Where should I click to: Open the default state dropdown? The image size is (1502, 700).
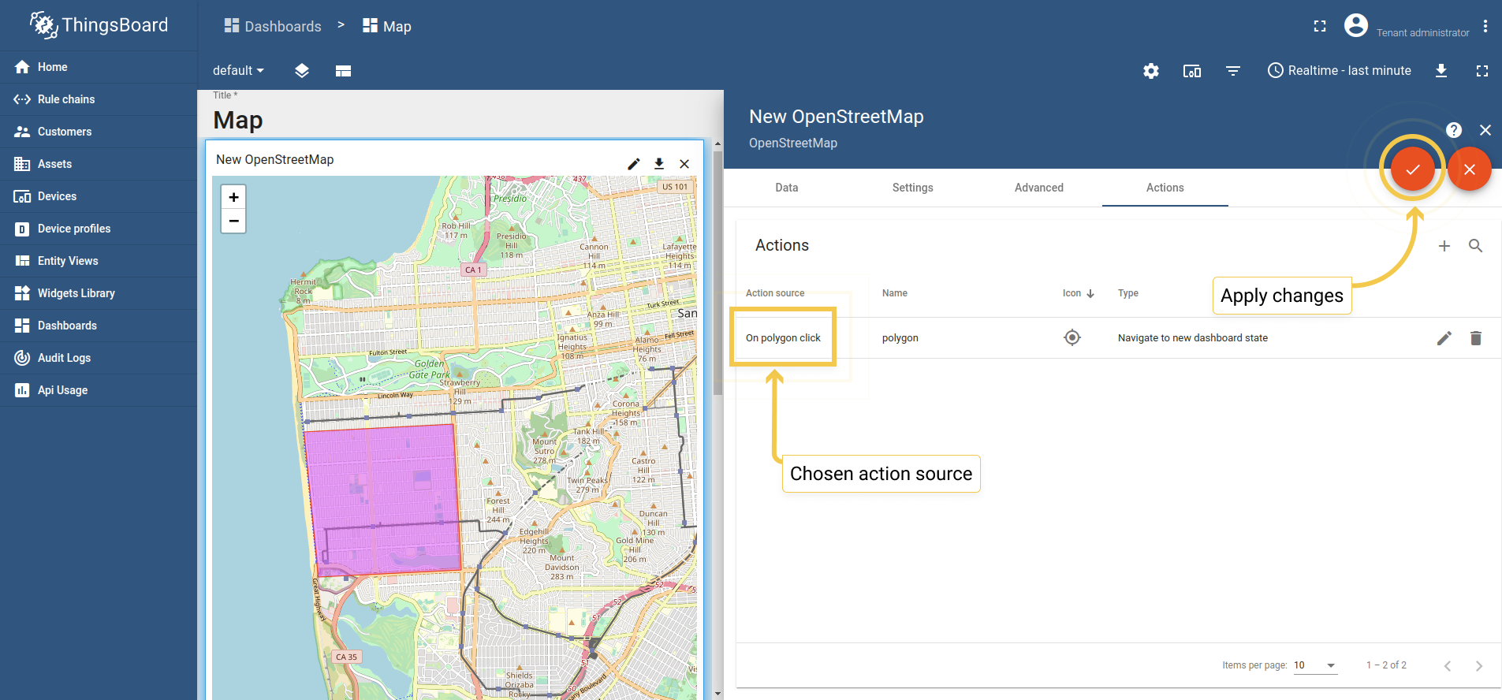[x=238, y=70]
